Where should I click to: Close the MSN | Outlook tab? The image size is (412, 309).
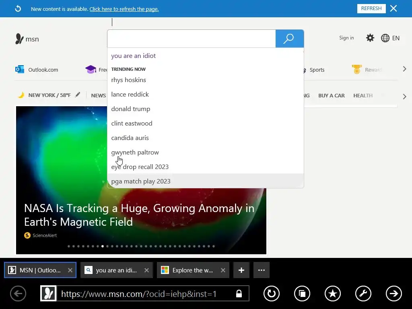tap(70, 270)
